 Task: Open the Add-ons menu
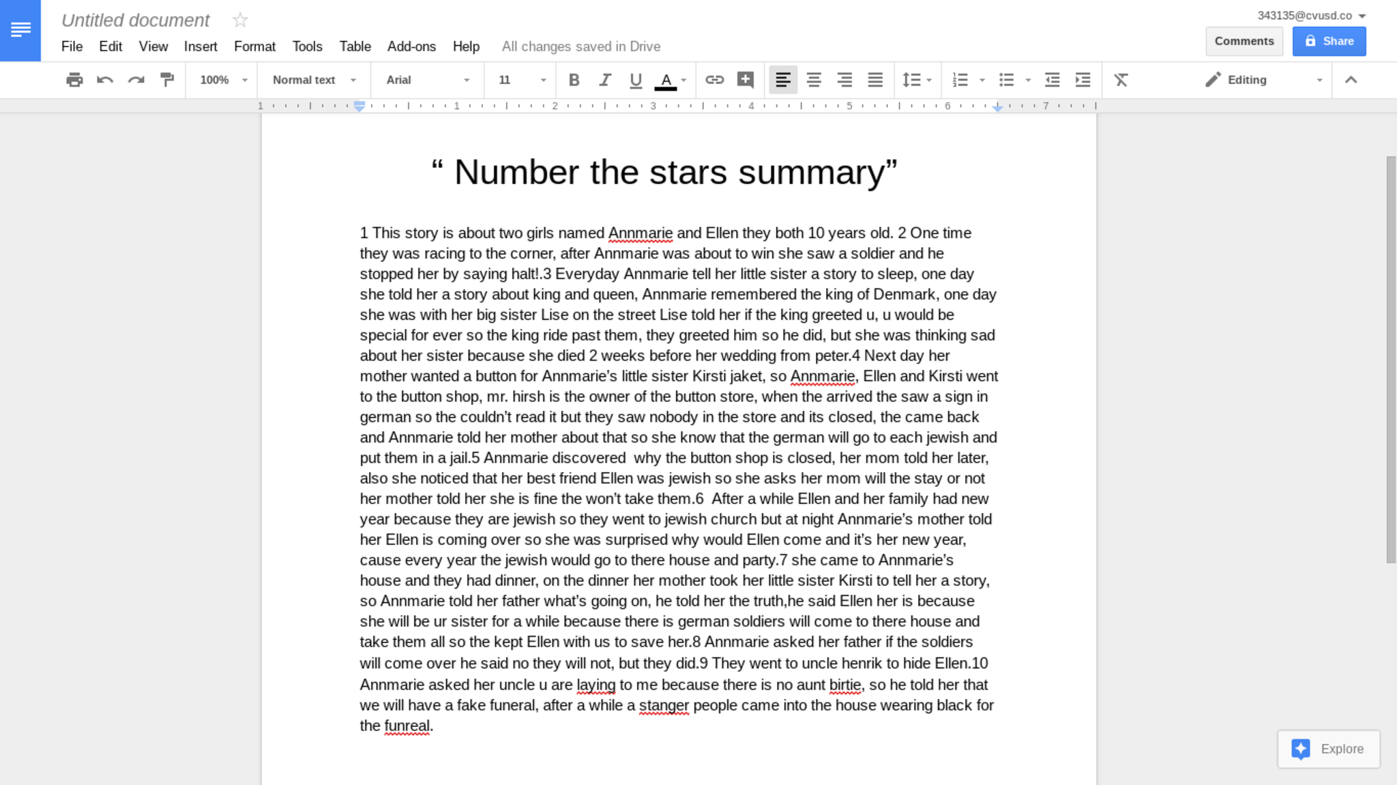coord(411,46)
